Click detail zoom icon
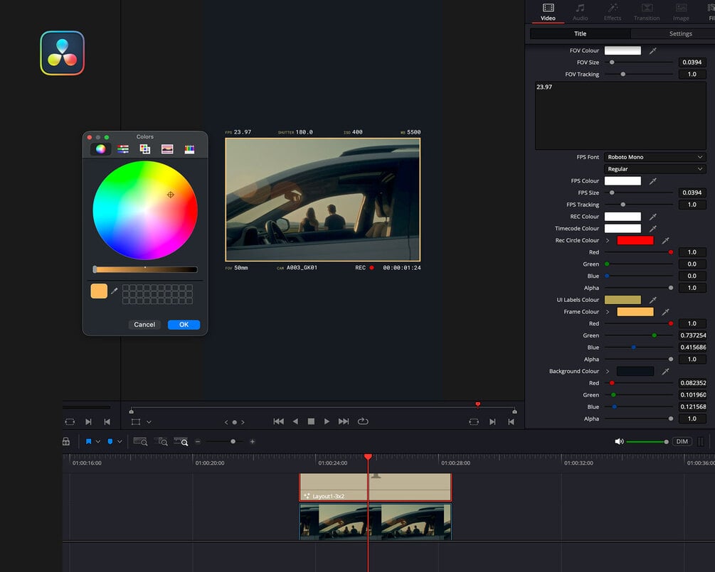The image size is (715, 572). click(161, 441)
